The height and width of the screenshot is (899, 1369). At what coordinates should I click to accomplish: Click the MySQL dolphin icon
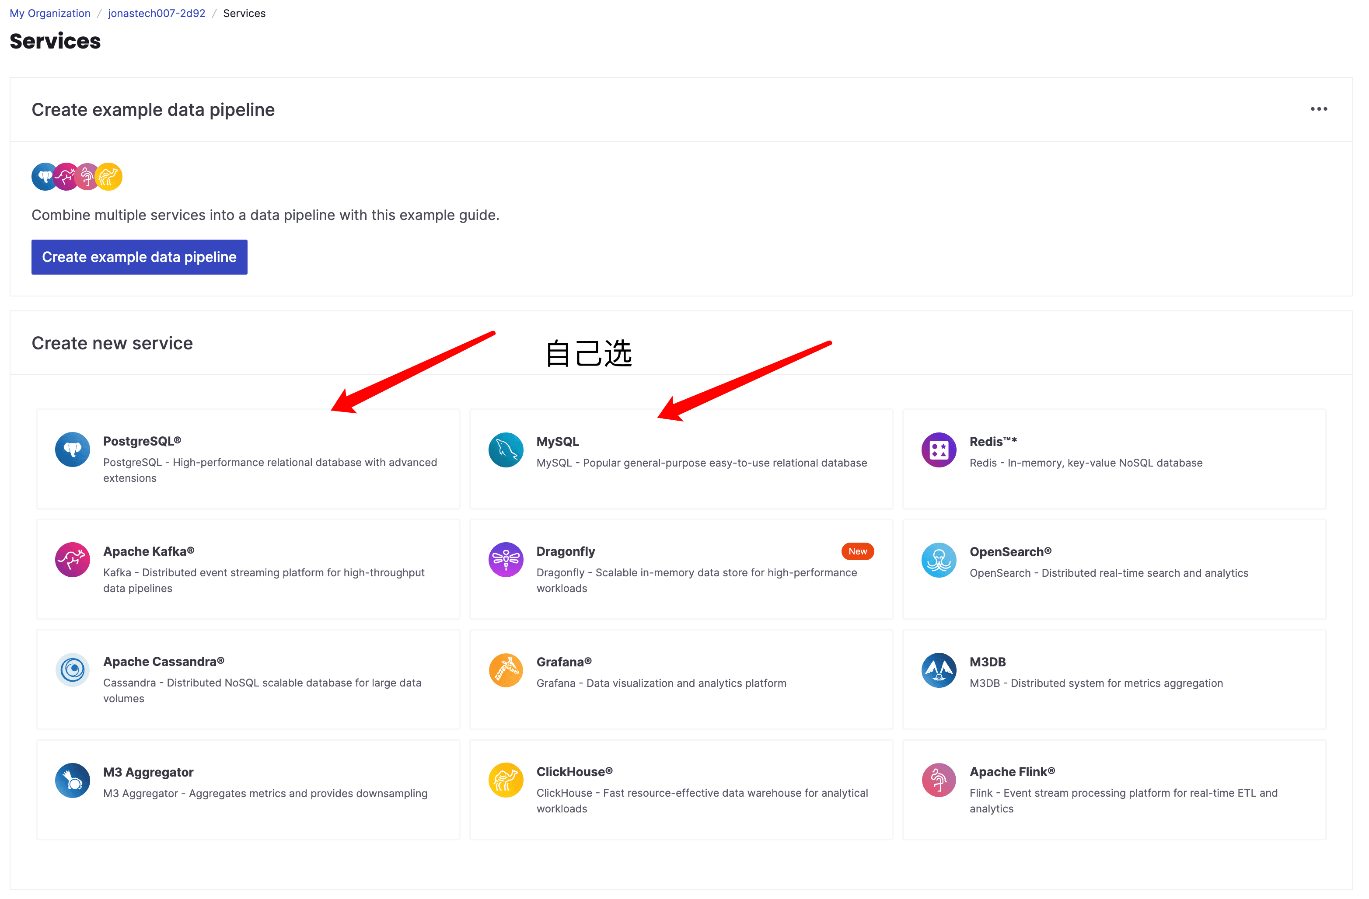pyautogui.click(x=506, y=450)
